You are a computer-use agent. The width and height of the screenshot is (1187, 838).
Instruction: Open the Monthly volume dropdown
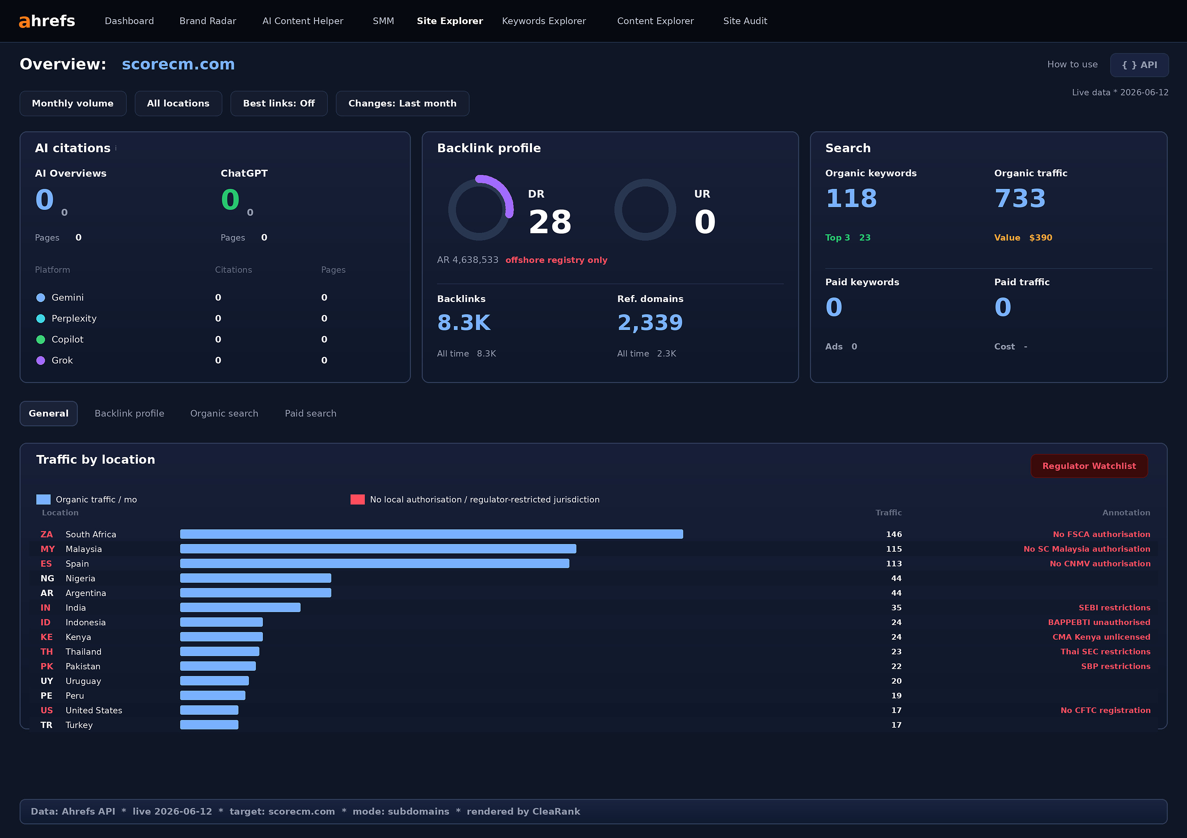point(73,103)
